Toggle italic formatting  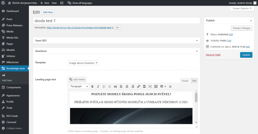pyautogui.click(x=98, y=86)
